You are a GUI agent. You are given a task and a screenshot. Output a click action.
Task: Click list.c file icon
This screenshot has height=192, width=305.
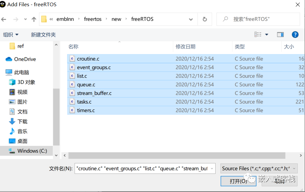click(72, 76)
